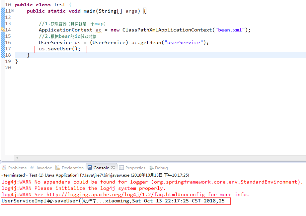The image size is (306, 216).
Task: Click the UserServiceImpl saveUser output line
Action: [113, 201]
